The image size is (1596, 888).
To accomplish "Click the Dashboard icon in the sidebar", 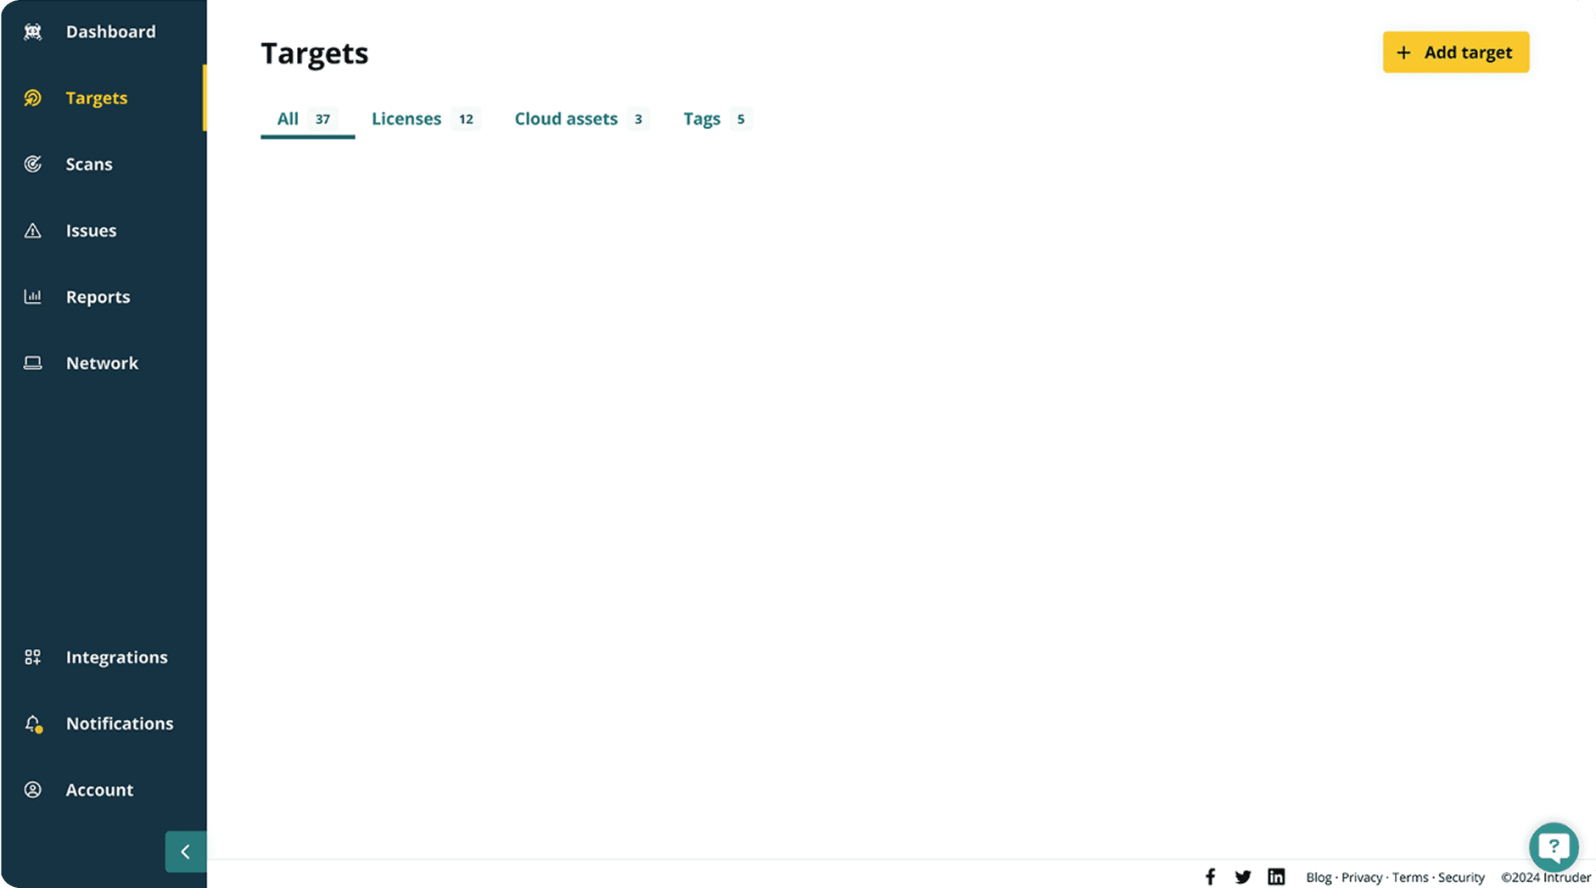I will point(32,32).
